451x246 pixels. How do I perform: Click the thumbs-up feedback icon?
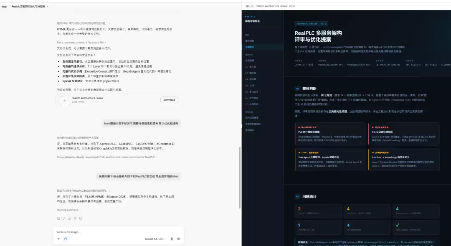click(69, 218)
